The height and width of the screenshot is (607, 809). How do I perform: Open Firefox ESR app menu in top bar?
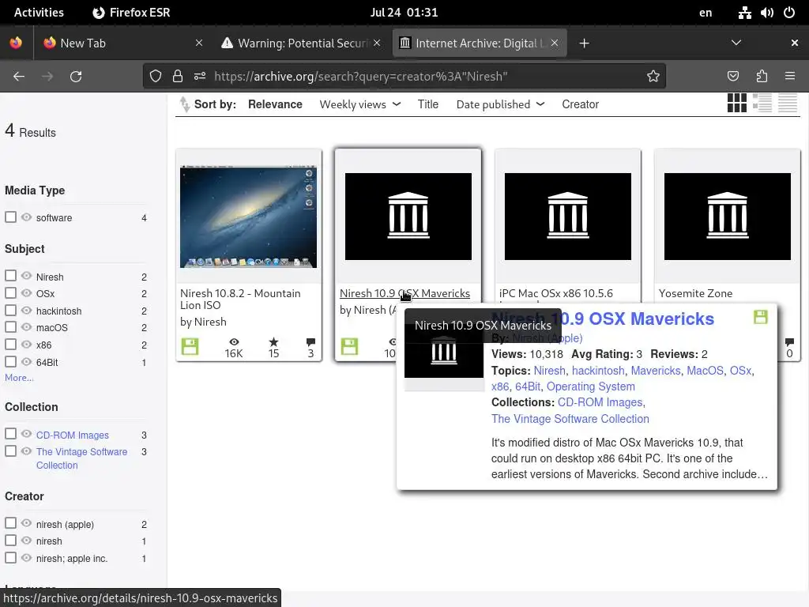click(x=131, y=13)
